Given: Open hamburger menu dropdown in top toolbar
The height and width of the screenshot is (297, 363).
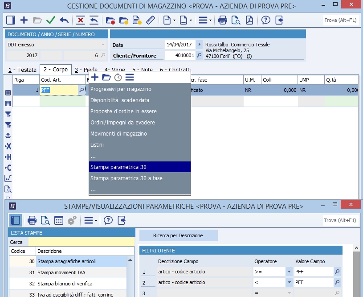Looking at the screenshot, I should [x=204, y=20].
